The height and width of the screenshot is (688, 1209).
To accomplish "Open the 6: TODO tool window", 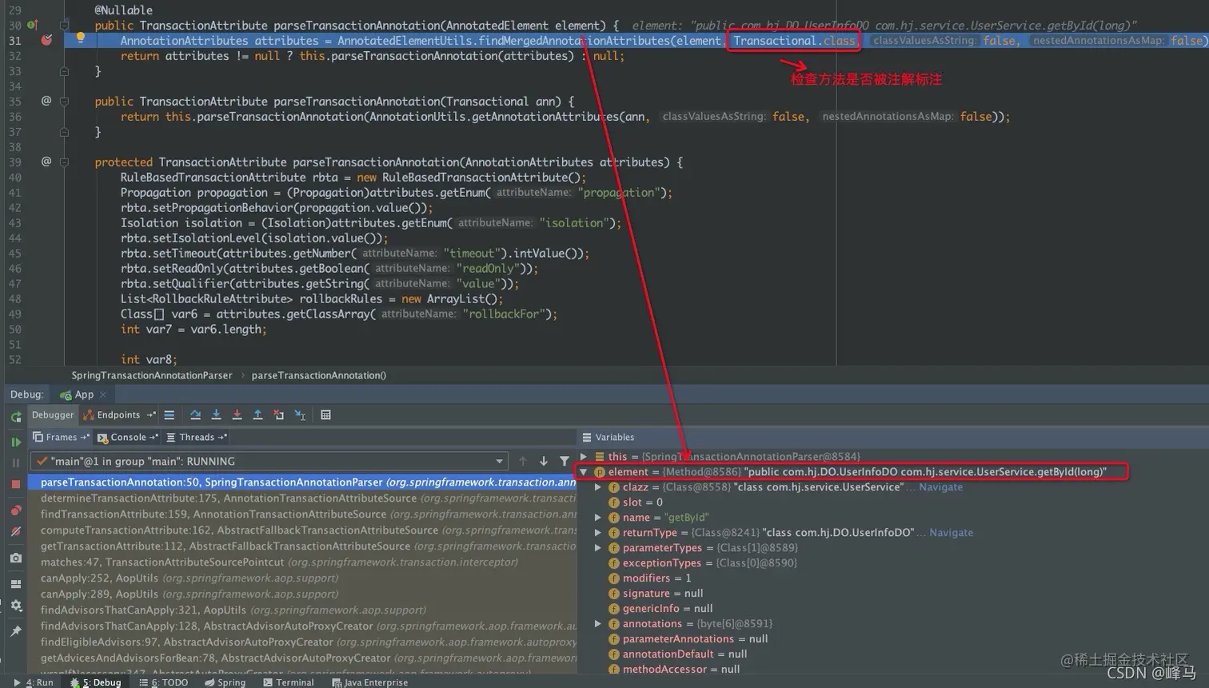I will pos(163,682).
